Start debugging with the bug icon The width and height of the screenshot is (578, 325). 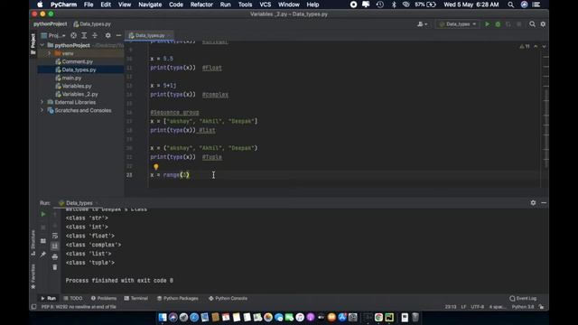click(498, 24)
